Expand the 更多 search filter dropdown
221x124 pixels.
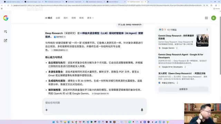coord(90,18)
